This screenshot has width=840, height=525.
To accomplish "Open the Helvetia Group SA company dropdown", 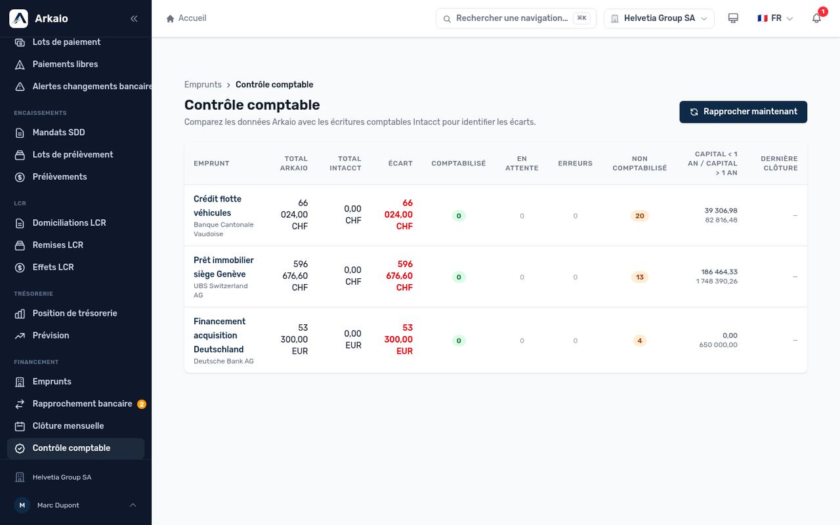I will (x=659, y=18).
